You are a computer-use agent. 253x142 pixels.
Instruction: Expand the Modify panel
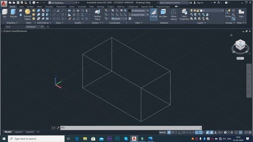[x=79, y=23]
